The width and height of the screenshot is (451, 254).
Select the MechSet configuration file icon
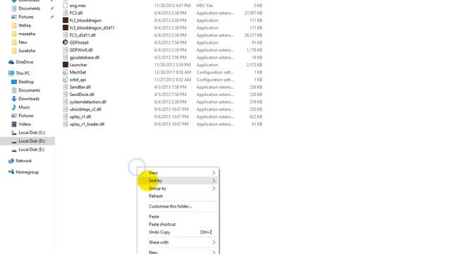pyautogui.click(x=66, y=72)
